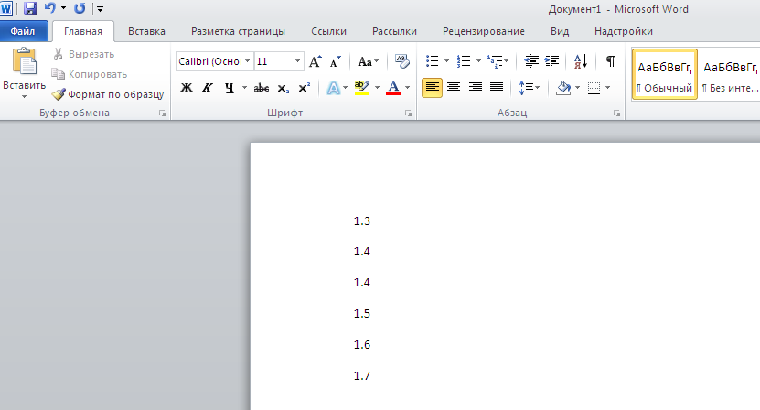The height and width of the screenshot is (410, 760).
Task: Click the Text Effects icon
Action: [x=333, y=88]
